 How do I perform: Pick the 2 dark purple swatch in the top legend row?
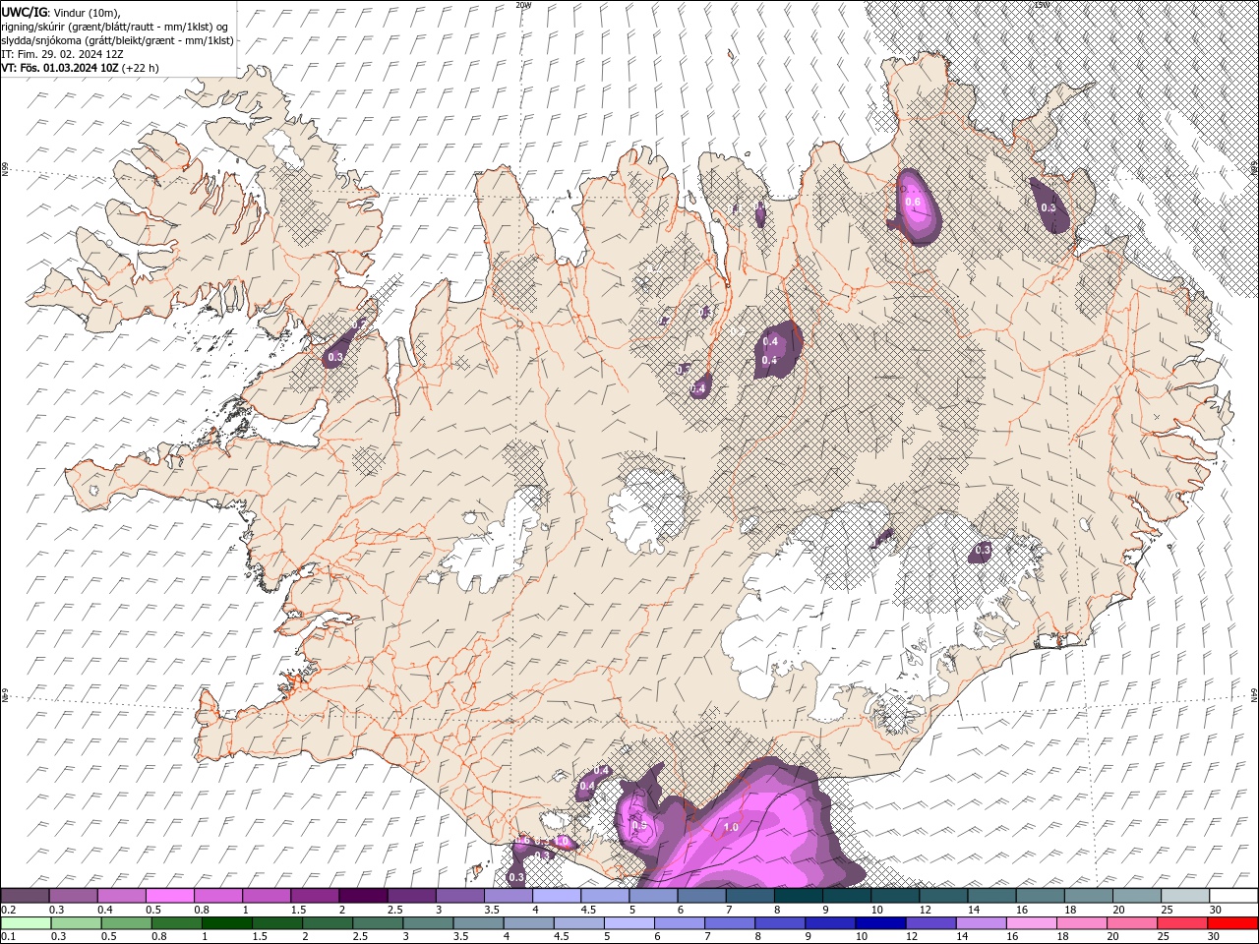[x=362, y=896]
